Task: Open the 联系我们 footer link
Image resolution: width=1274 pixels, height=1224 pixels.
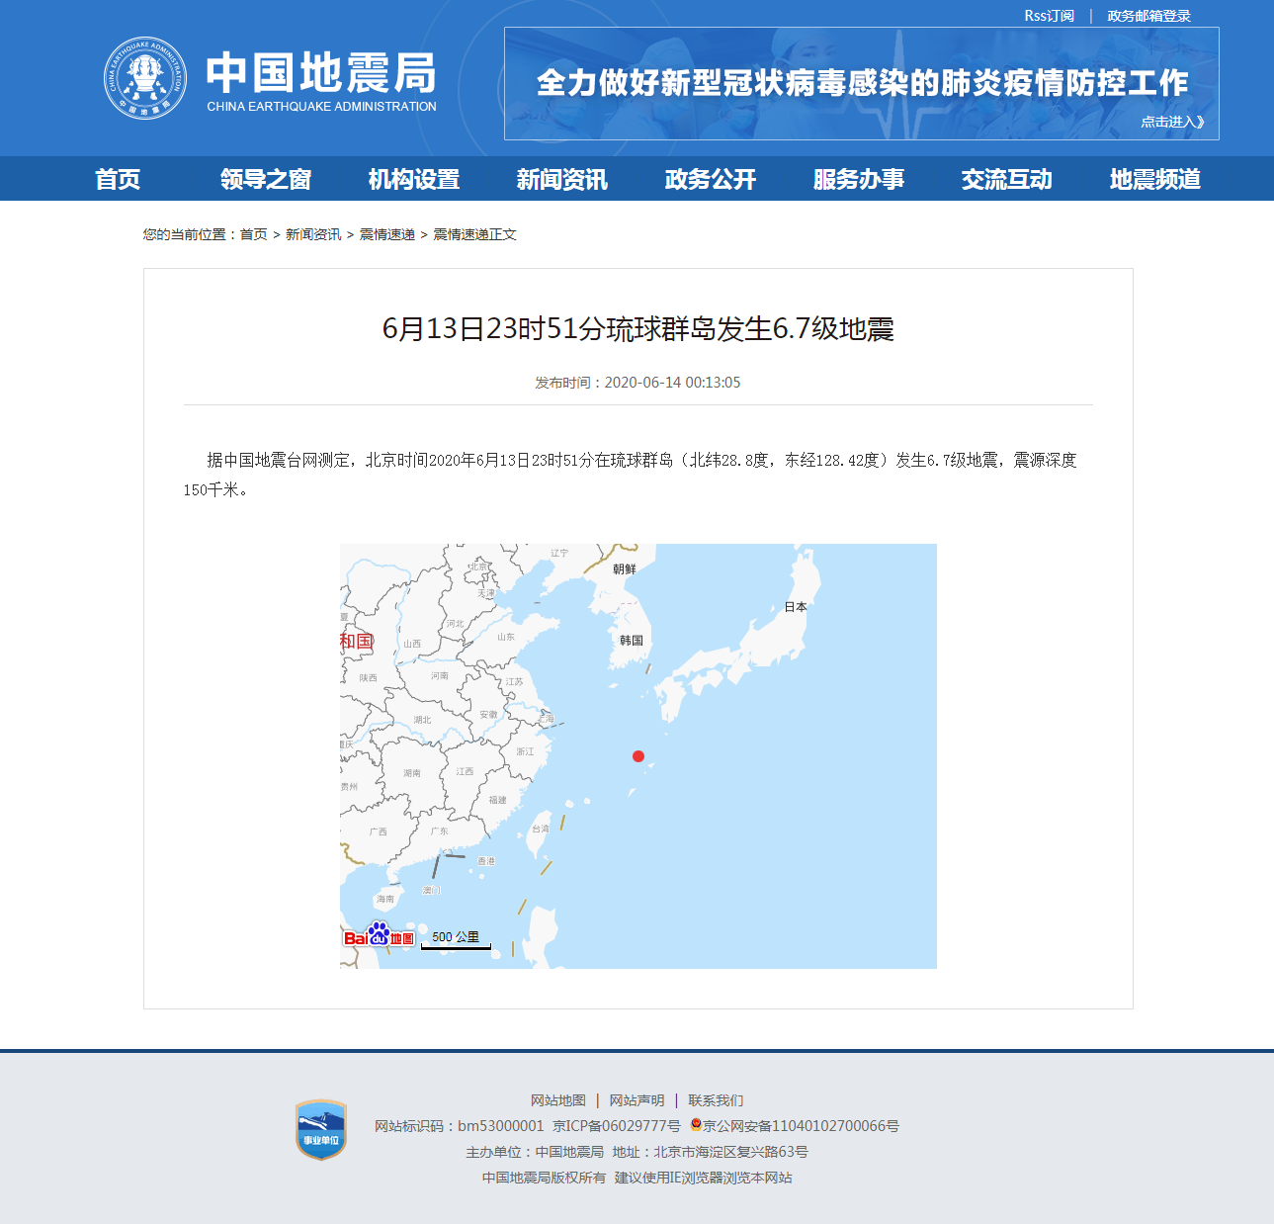Action: click(717, 1099)
